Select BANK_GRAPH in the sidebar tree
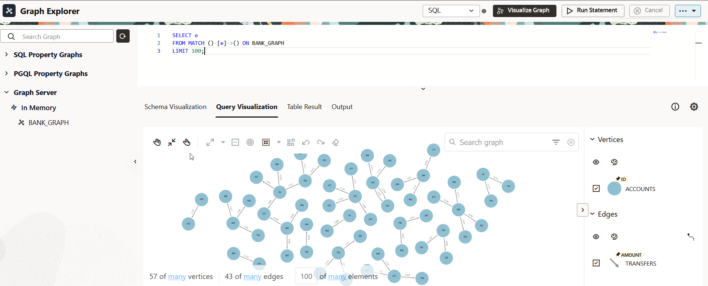The height and width of the screenshot is (286, 708). point(49,123)
